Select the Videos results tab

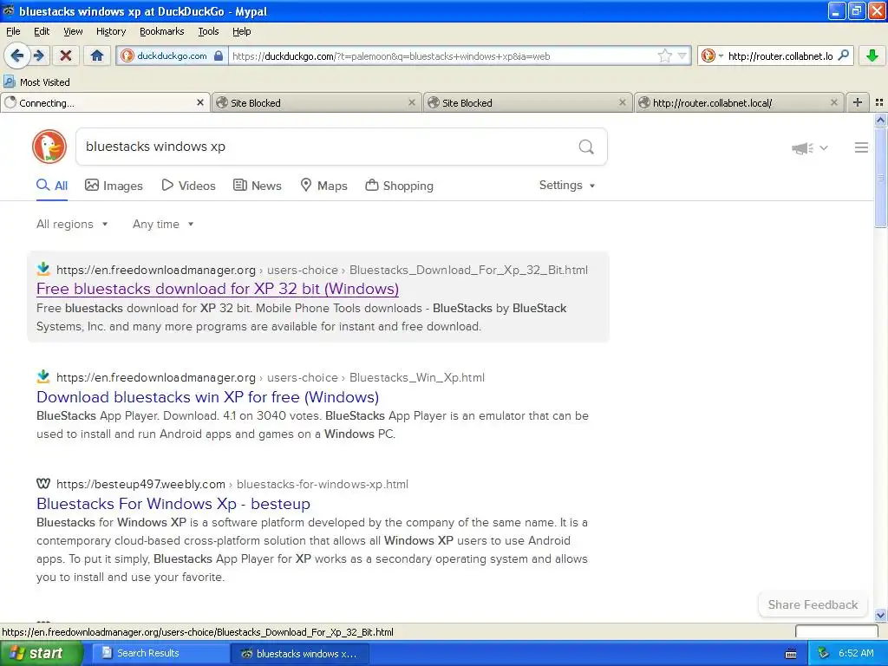pos(188,186)
